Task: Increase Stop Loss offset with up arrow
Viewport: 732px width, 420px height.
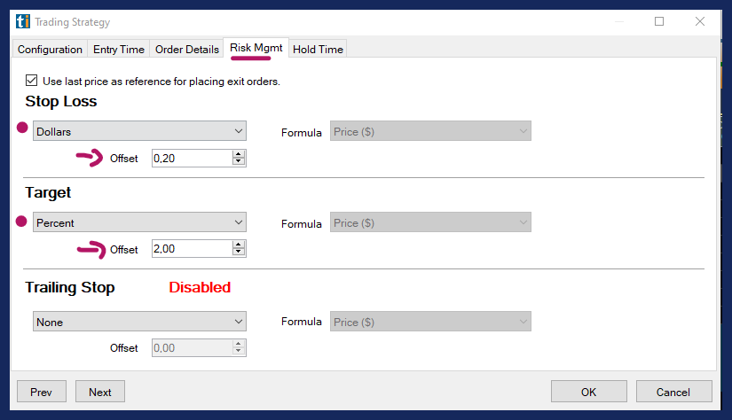Action: [238, 154]
